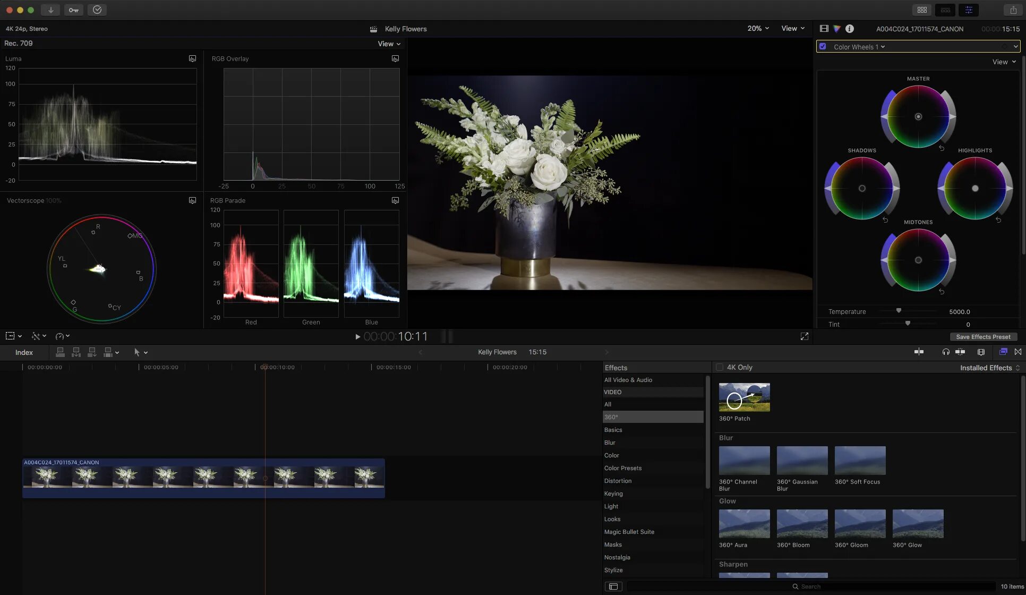Open the retiming speedometer menu

(x=62, y=336)
